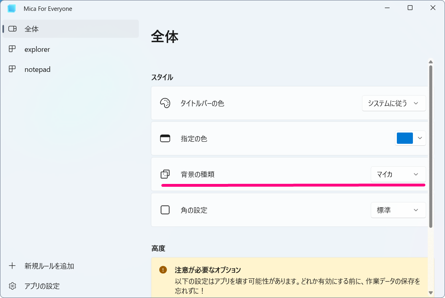Click the notepad rule icon
This screenshot has width=445, height=298.
(x=12, y=69)
